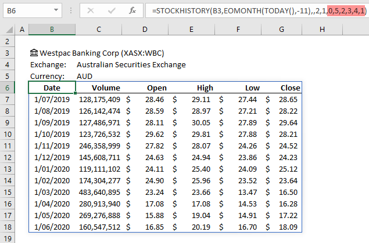Select column E header
The width and height of the screenshot is (369, 243).
(x=191, y=30)
